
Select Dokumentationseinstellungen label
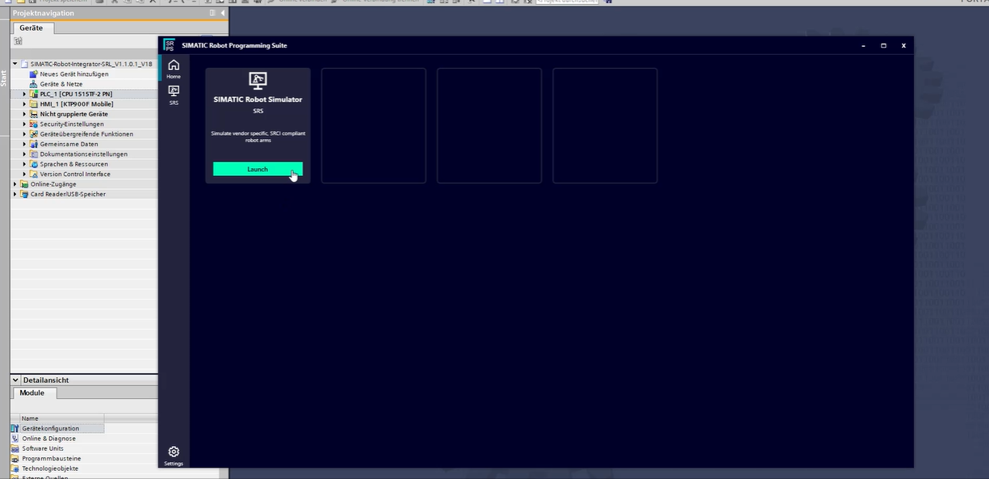84,154
